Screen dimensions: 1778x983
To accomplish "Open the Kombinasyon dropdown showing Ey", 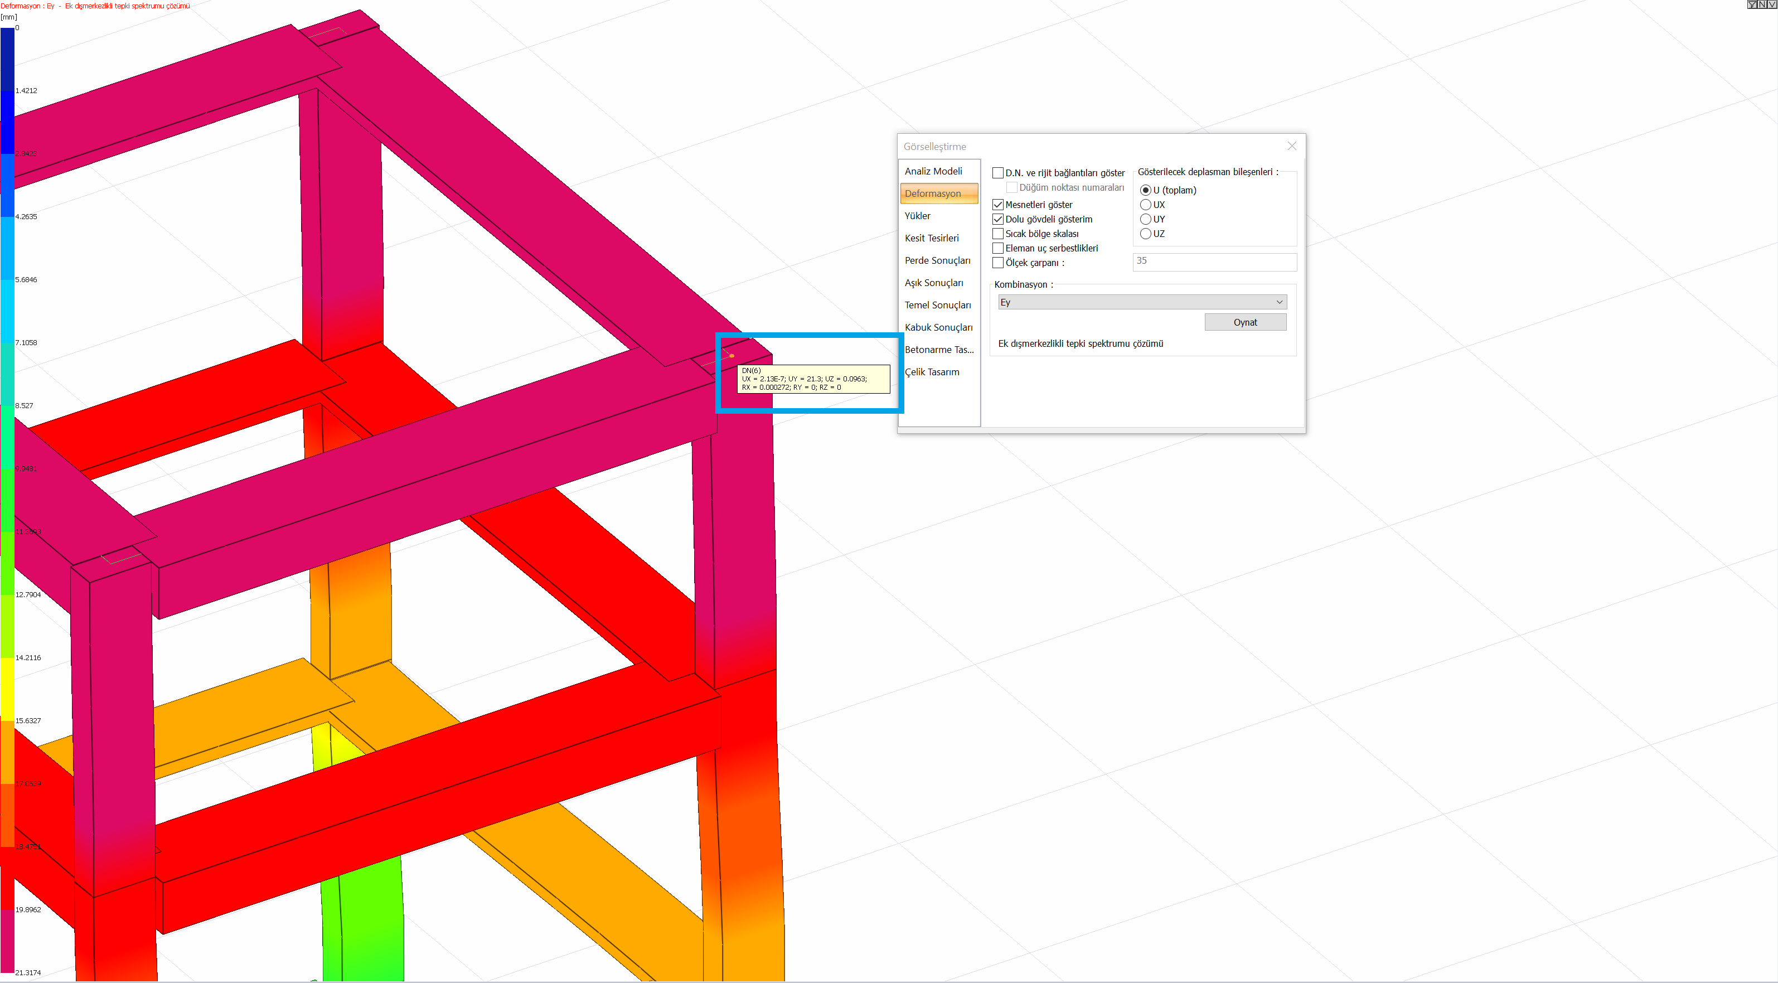I will click(x=1142, y=302).
